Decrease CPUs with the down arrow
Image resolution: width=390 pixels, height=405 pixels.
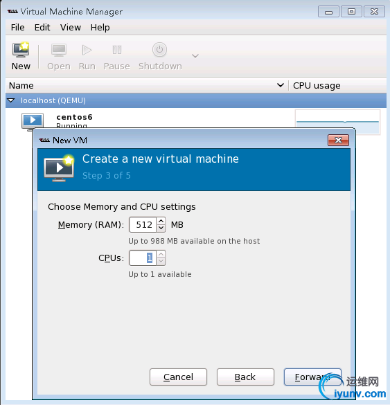click(161, 261)
